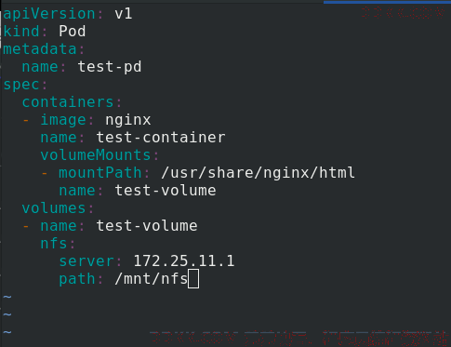Place cursor on the spec key
The width and height of the screenshot is (451, 347).
pyautogui.click(x=21, y=85)
